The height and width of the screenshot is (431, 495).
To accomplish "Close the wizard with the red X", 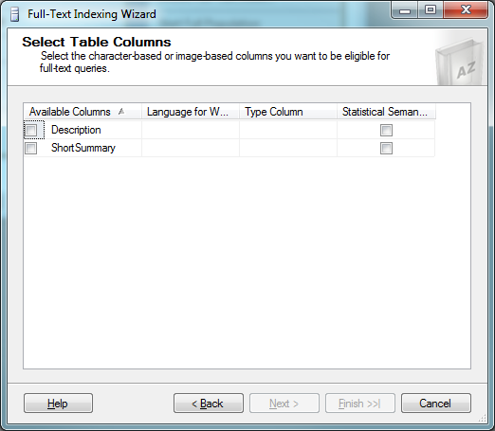I will tap(466, 10).
